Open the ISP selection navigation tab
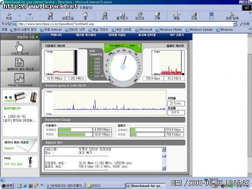252x189 pixels. 177,35
